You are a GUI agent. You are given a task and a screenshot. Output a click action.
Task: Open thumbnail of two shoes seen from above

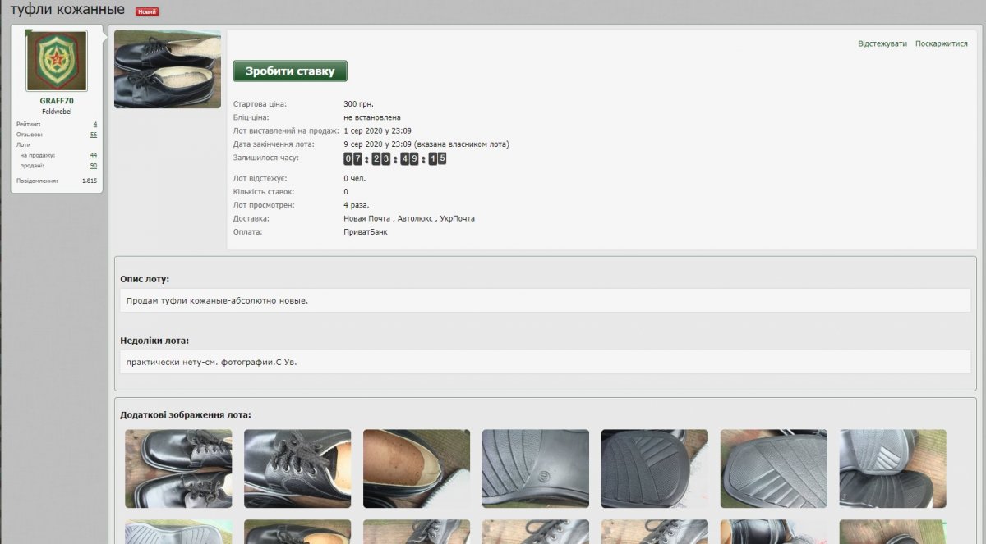pos(178,469)
